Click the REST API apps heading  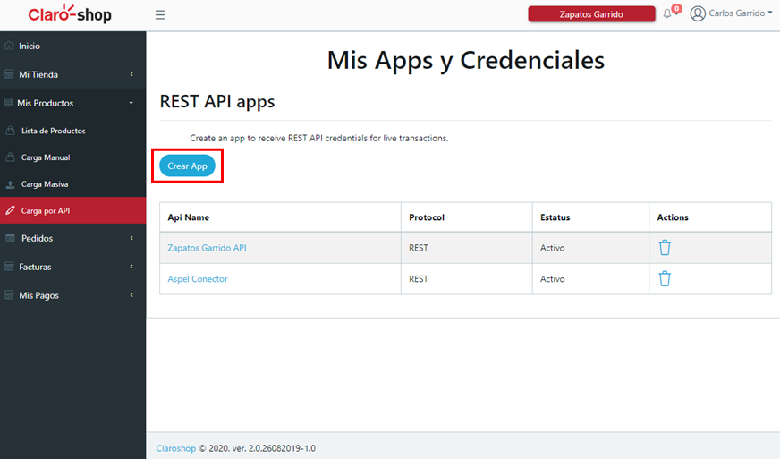click(x=216, y=102)
